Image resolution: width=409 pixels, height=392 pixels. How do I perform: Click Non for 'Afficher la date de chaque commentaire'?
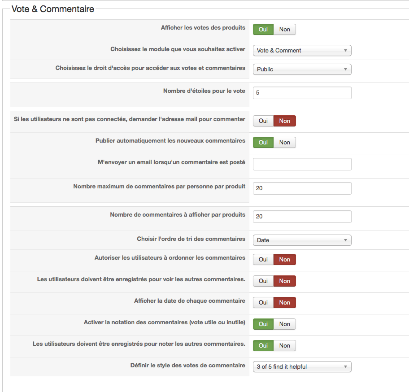tap(285, 303)
